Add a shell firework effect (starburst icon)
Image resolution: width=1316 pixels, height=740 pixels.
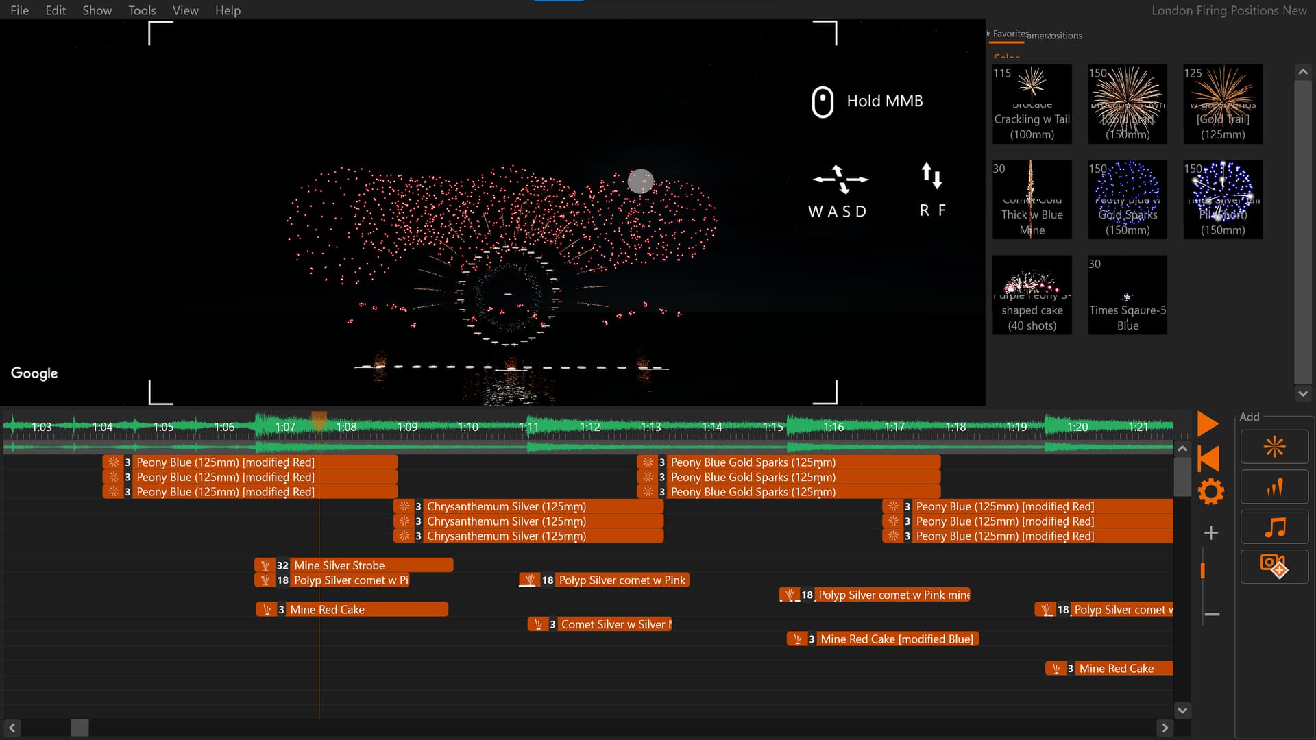[x=1274, y=447]
